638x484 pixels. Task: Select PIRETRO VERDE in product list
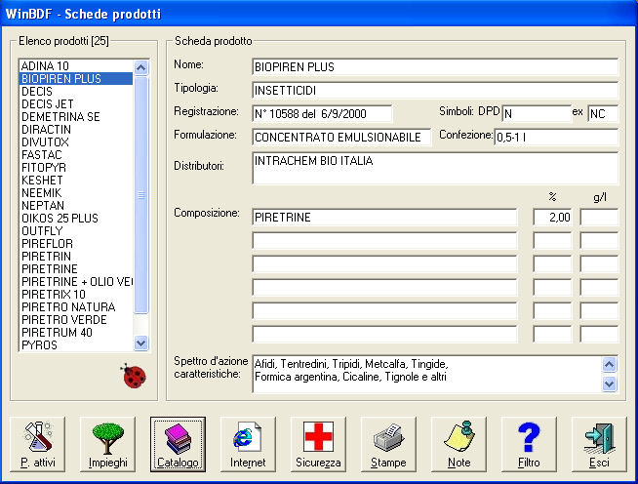(x=76, y=319)
